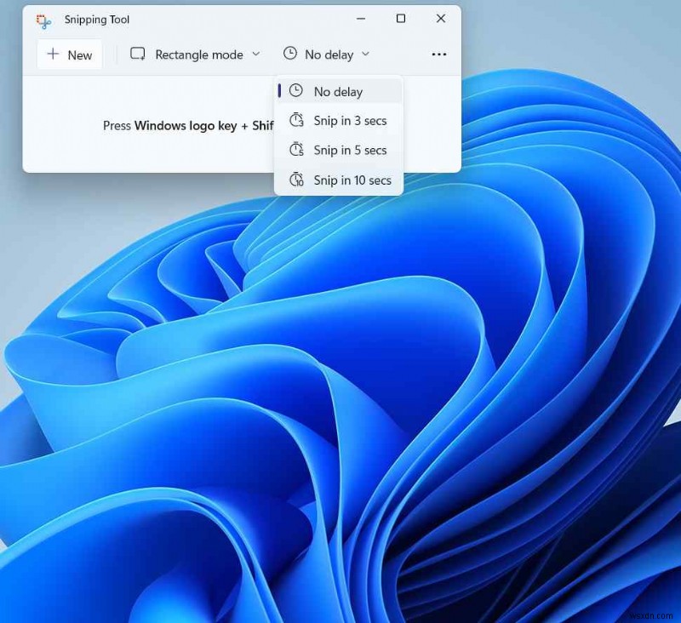Click the Snipping Tool title bar text
Screen dimensions: 681x623
pos(96,20)
